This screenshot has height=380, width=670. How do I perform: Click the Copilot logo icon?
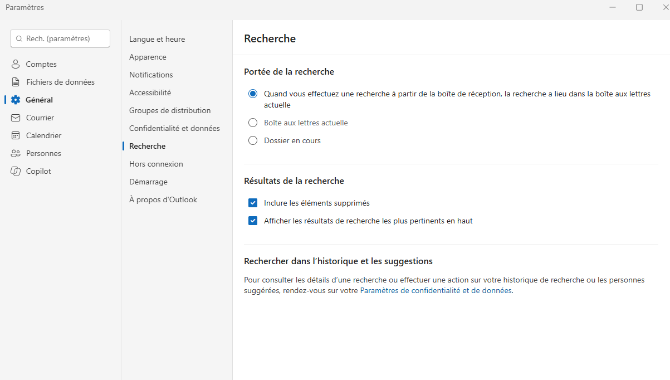pyautogui.click(x=16, y=171)
